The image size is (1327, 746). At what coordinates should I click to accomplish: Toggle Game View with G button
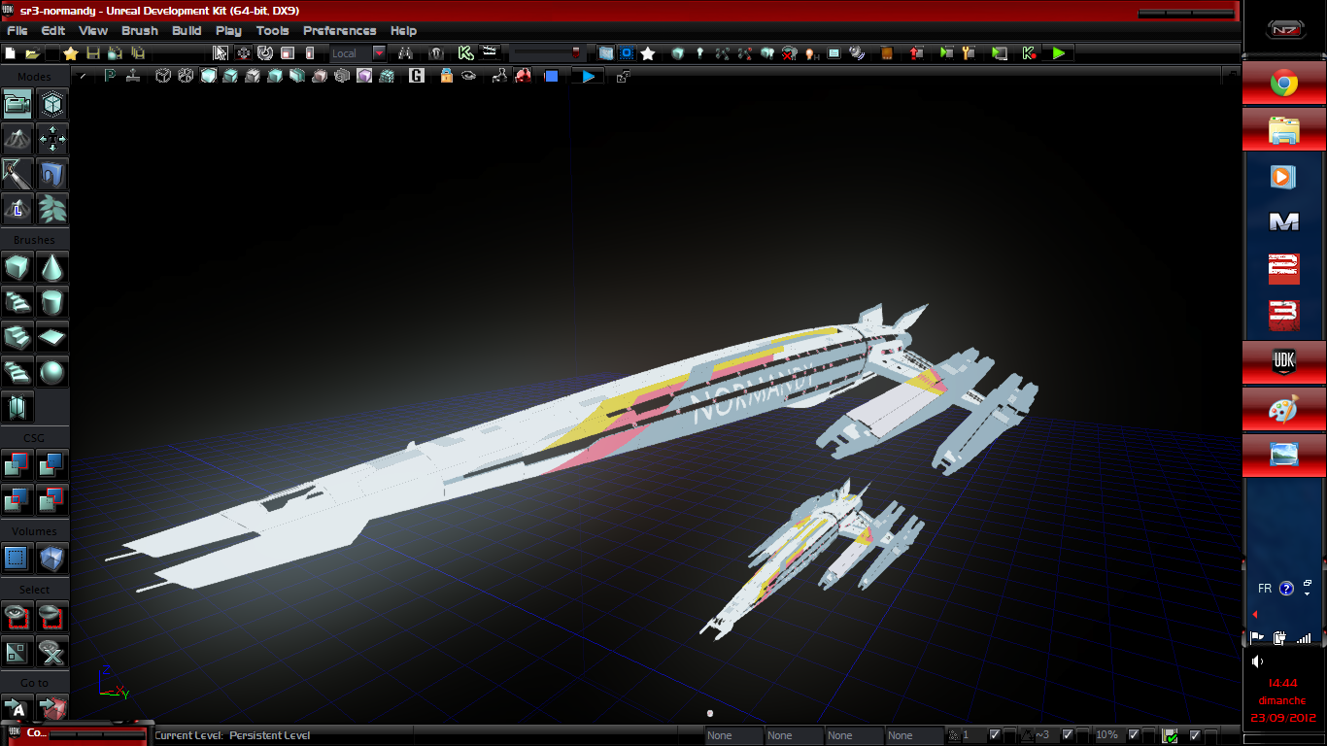[417, 75]
